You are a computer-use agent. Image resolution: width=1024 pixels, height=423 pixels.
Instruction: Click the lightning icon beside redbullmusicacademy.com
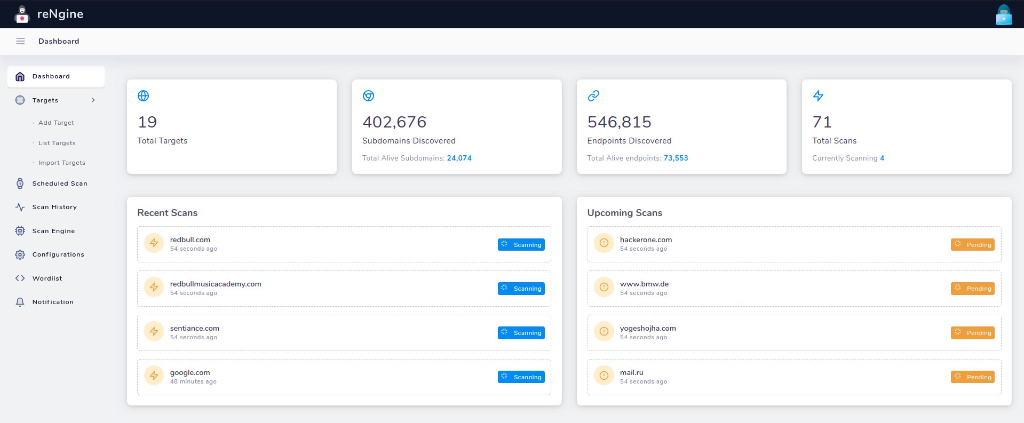pos(154,288)
